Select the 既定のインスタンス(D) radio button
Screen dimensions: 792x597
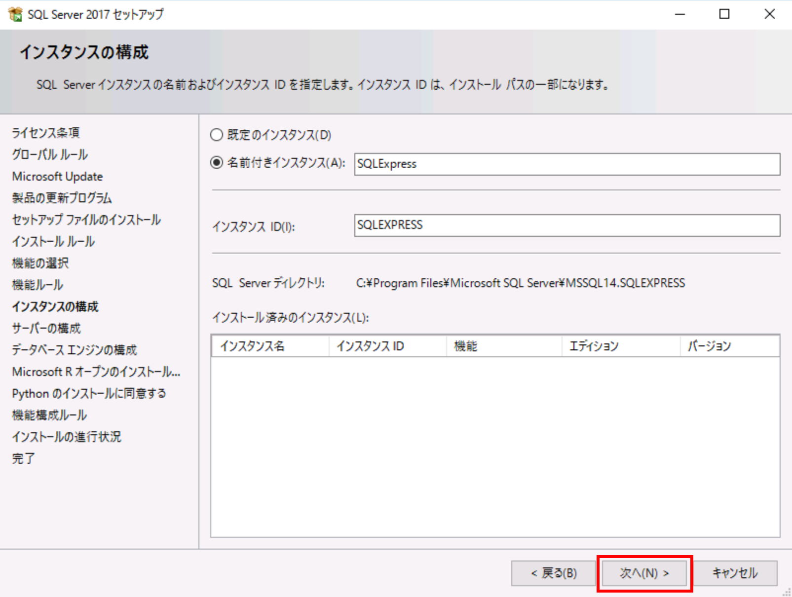(217, 135)
